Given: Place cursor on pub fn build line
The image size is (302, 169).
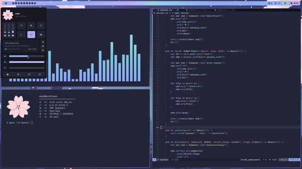Looking at the screenshot, I should tap(224, 142).
